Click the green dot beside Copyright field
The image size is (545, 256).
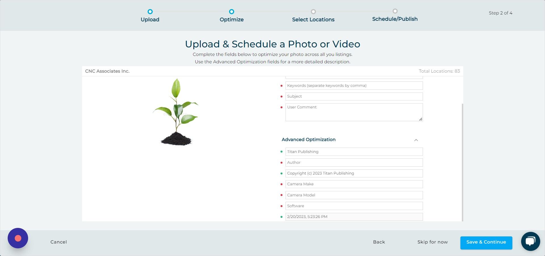[x=281, y=173]
